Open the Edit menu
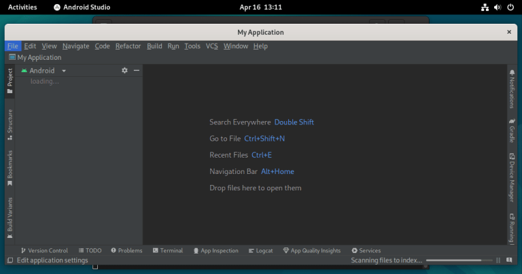Viewport: 522px width, 274px height. point(30,46)
